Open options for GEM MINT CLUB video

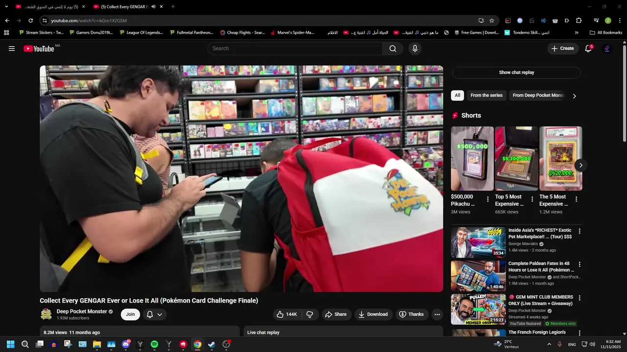click(579, 298)
